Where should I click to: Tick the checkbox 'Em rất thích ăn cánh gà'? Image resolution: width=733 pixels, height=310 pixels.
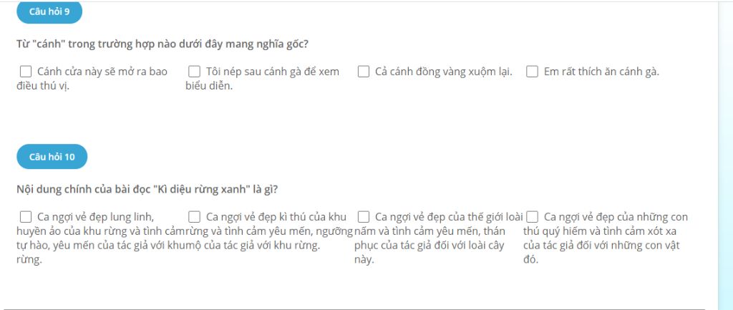point(533,72)
